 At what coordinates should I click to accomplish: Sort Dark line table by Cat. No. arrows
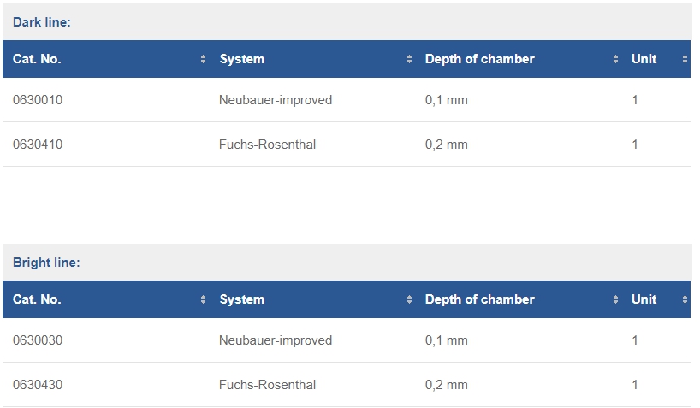pyautogui.click(x=203, y=59)
